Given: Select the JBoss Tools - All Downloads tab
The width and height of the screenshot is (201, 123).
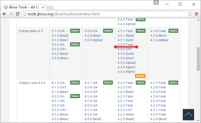Looking at the screenshot, I should click(24, 7).
